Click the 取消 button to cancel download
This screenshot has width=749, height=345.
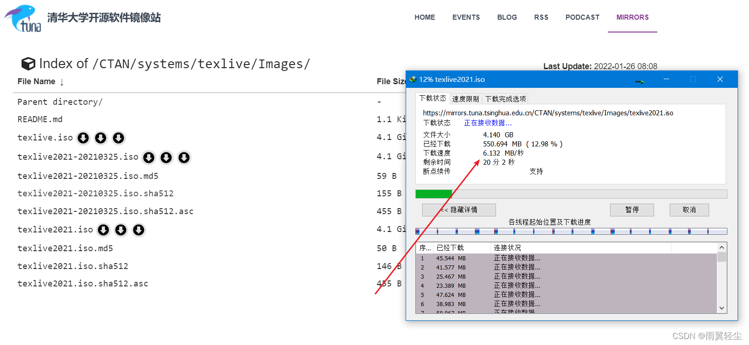click(689, 210)
